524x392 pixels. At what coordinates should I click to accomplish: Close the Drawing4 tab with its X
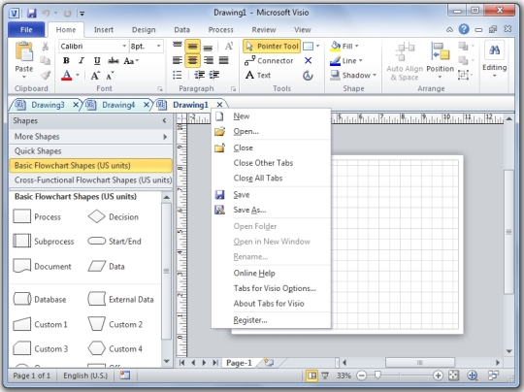click(x=147, y=105)
